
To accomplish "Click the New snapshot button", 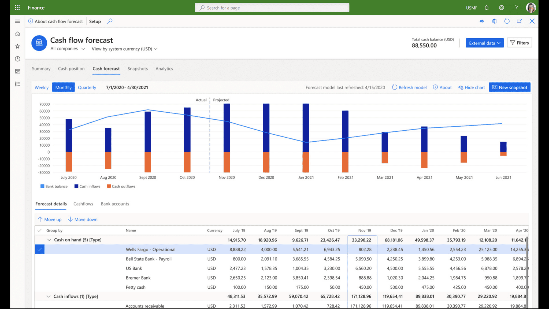I will click(x=510, y=87).
